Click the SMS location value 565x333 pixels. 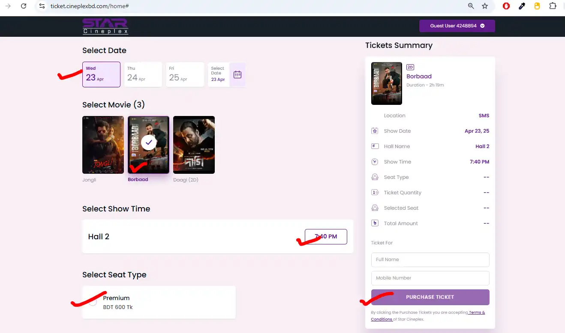click(484, 116)
